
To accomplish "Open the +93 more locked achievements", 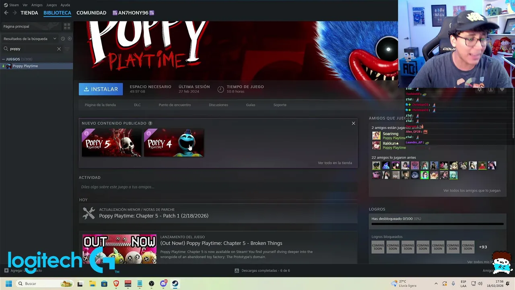I will [483, 247].
